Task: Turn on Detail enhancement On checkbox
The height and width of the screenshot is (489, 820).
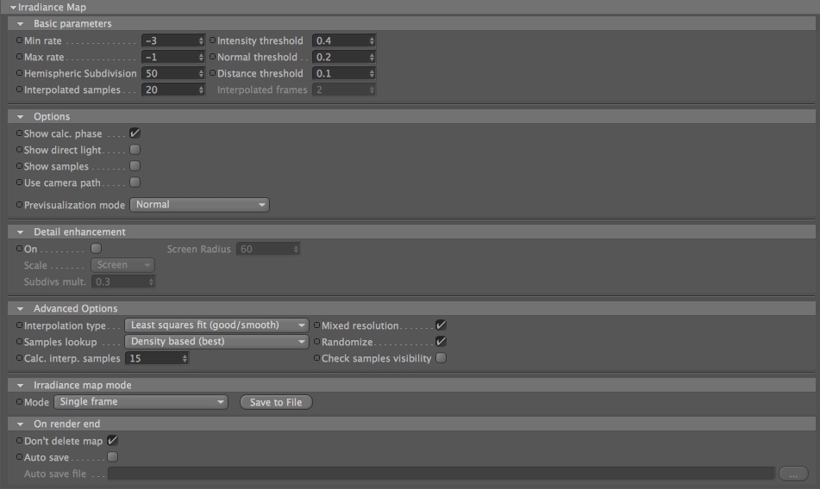Action: (97, 249)
